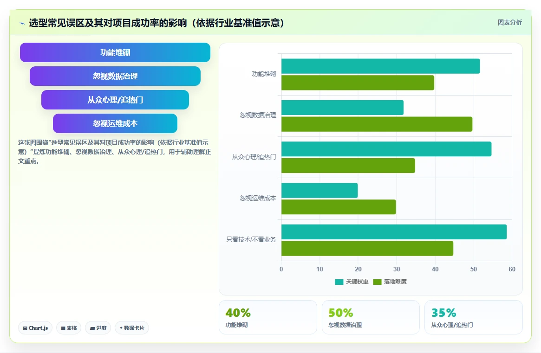Select the 功能堆砌 funnel stage
This screenshot has height=353, width=541.
click(115, 52)
